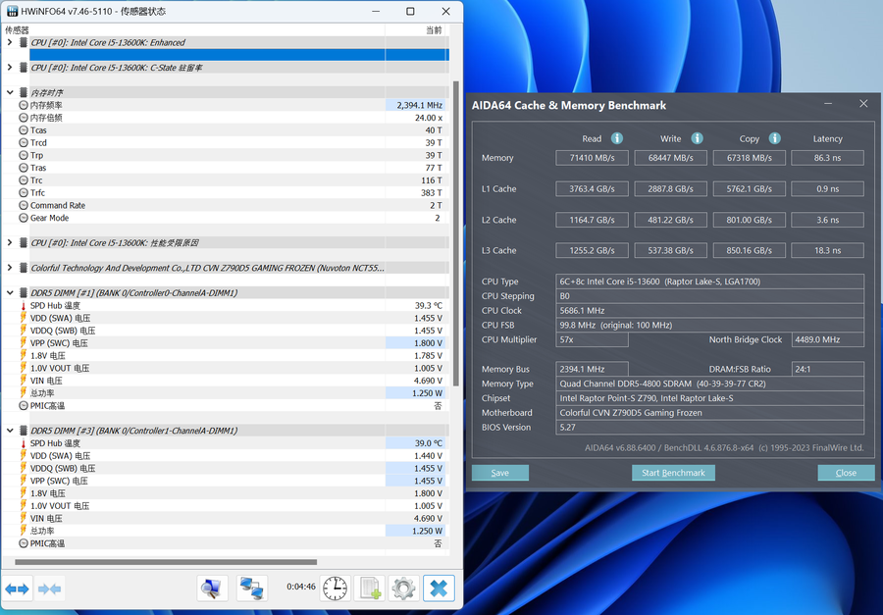Click Start Benchmark in AIDA64
The height and width of the screenshot is (615, 883).
673,473
